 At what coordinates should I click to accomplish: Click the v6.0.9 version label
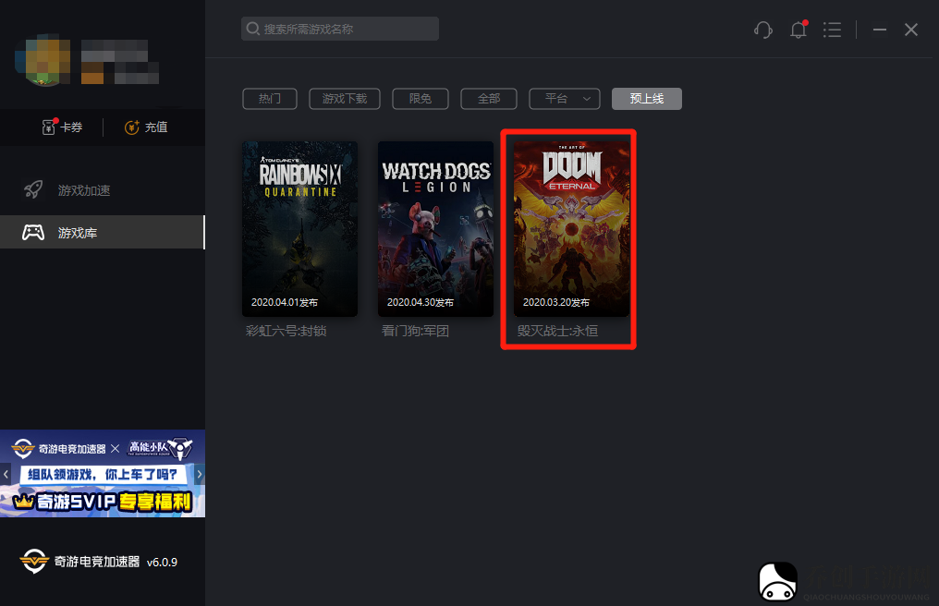coord(162,563)
